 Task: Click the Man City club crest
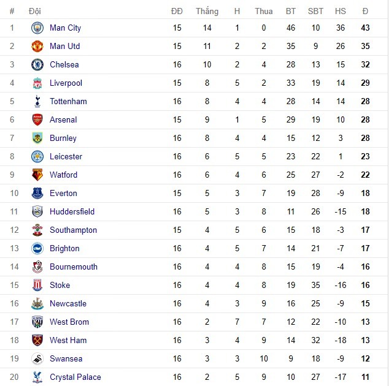tap(38, 28)
